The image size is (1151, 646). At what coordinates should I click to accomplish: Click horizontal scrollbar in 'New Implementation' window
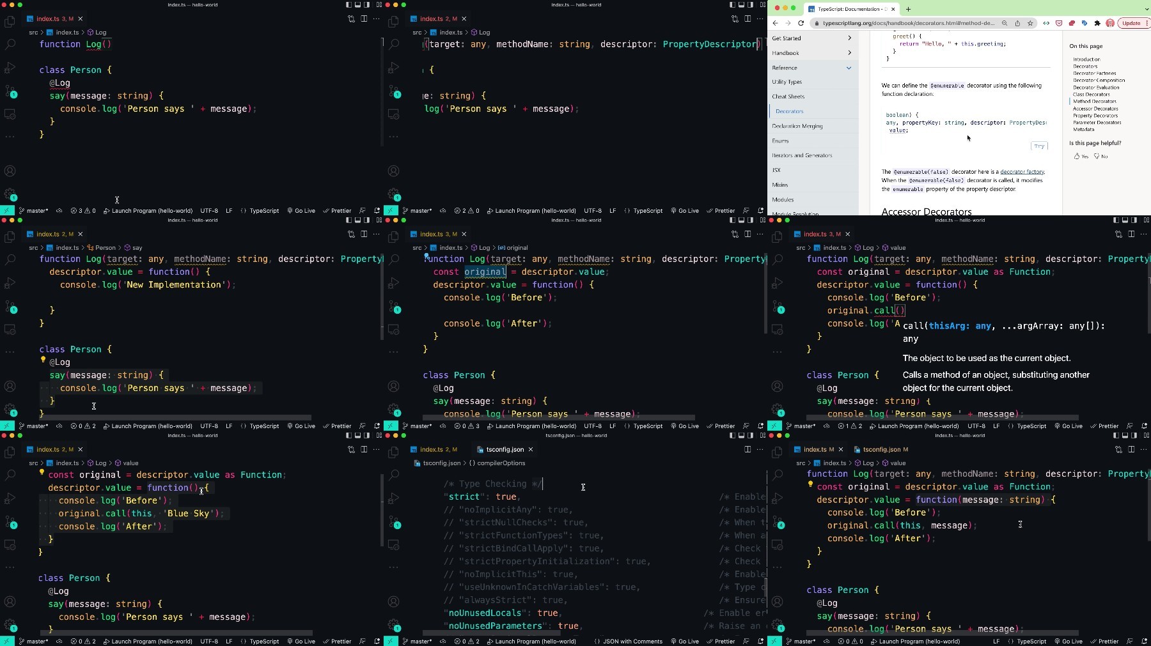tap(176, 417)
